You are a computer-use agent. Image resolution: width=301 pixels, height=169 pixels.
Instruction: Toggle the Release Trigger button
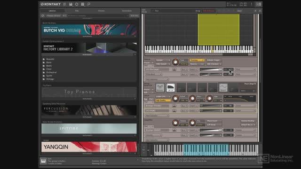pyautogui.click(x=214, y=60)
